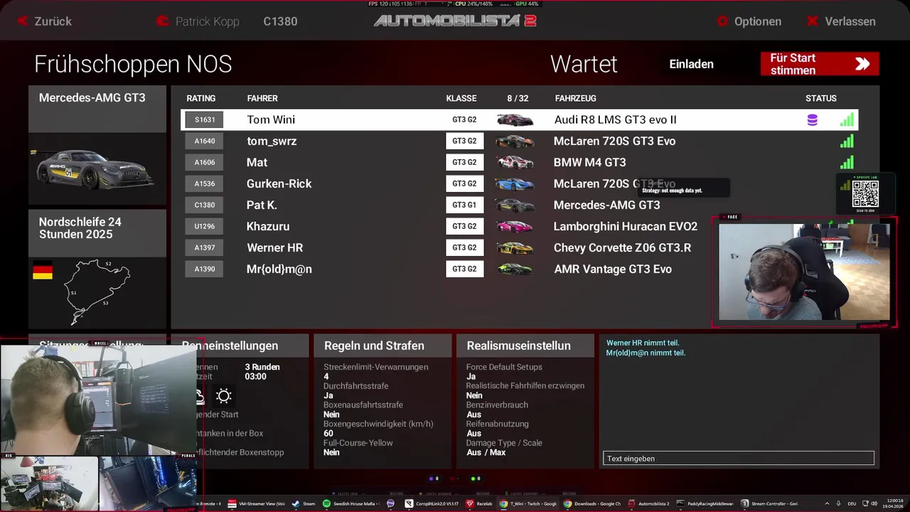Click the BMW M4 GT3 car thumbnail

(x=515, y=162)
